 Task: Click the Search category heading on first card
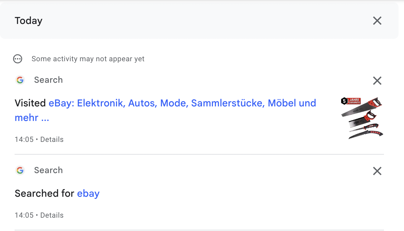48,80
